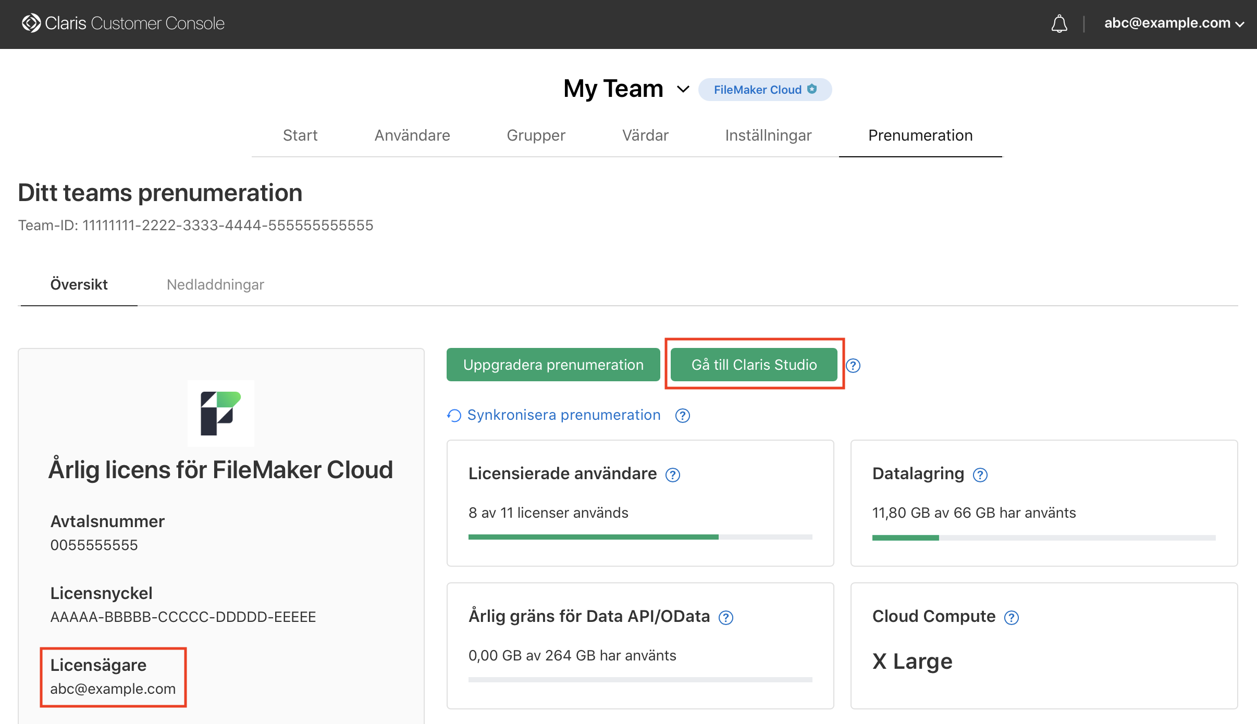The height and width of the screenshot is (724, 1257).
Task: Open the Inställningar tab
Action: (768, 135)
